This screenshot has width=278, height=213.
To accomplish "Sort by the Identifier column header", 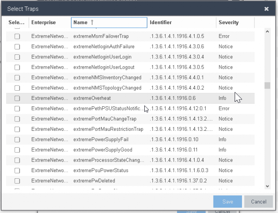I will click(161, 22).
